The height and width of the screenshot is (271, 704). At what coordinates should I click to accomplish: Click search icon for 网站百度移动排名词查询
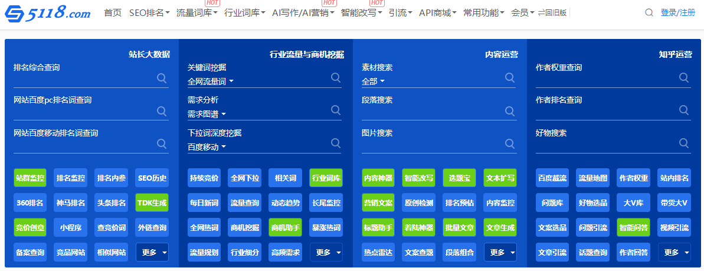(x=162, y=143)
